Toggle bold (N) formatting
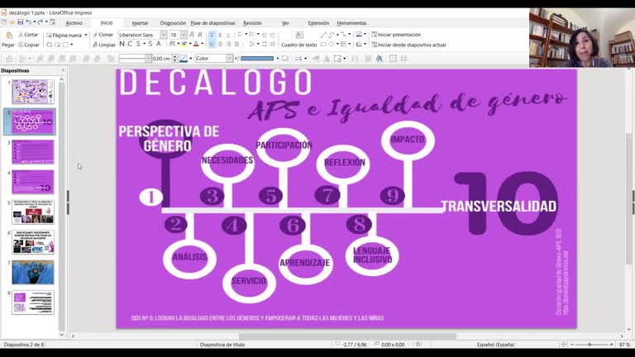 coord(122,44)
